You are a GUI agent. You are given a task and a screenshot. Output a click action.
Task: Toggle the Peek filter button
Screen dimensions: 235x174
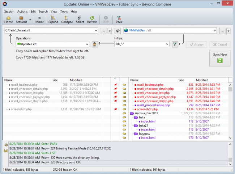[x=119, y=19]
